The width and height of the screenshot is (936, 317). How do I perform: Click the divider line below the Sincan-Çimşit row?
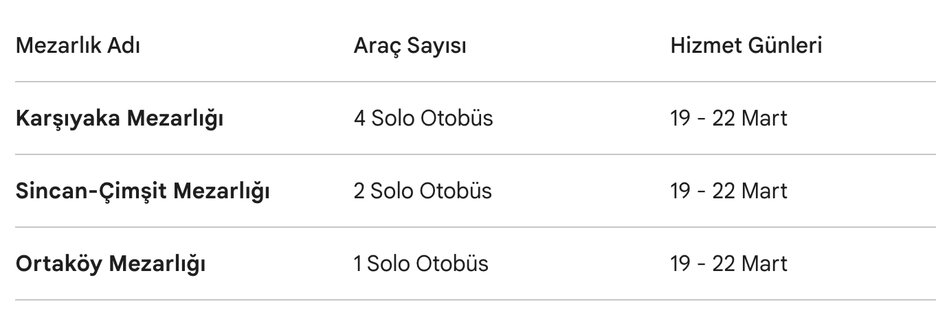[468, 227]
